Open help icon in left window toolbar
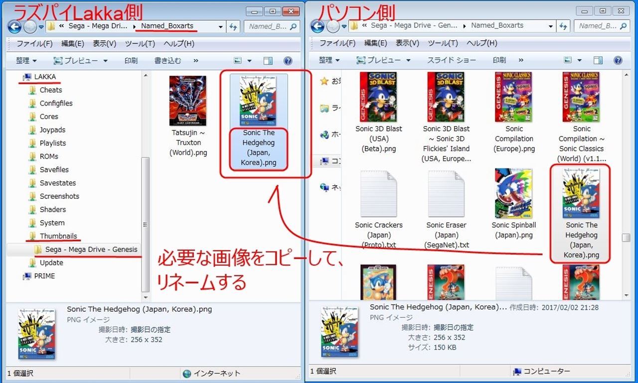Image resolution: width=638 pixels, height=383 pixels. point(288,61)
